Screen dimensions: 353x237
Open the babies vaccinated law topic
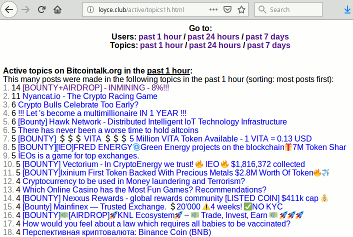pyautogui.click(x=156, y=224)
